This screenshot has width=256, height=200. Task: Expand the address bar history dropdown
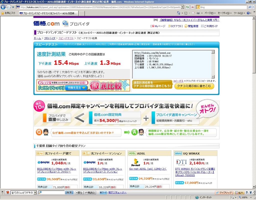(x=182, y=7)
